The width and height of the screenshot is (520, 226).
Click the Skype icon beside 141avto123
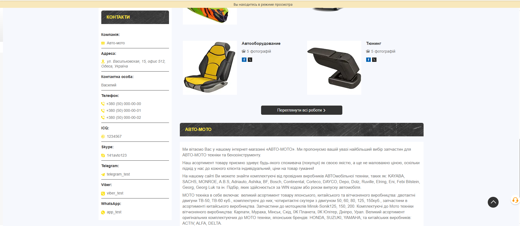pos(103,156)
